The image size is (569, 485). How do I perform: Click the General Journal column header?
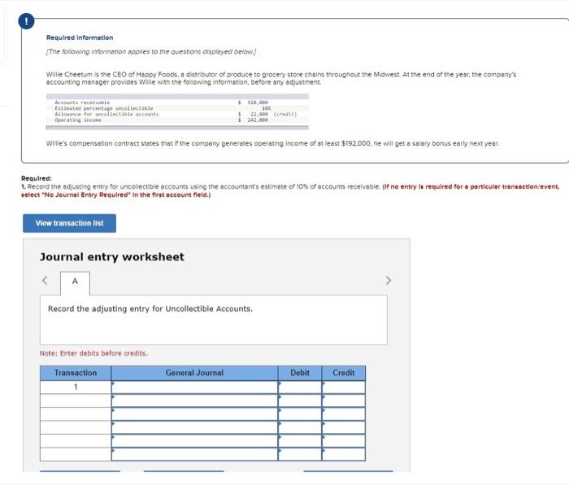(194, 373)
